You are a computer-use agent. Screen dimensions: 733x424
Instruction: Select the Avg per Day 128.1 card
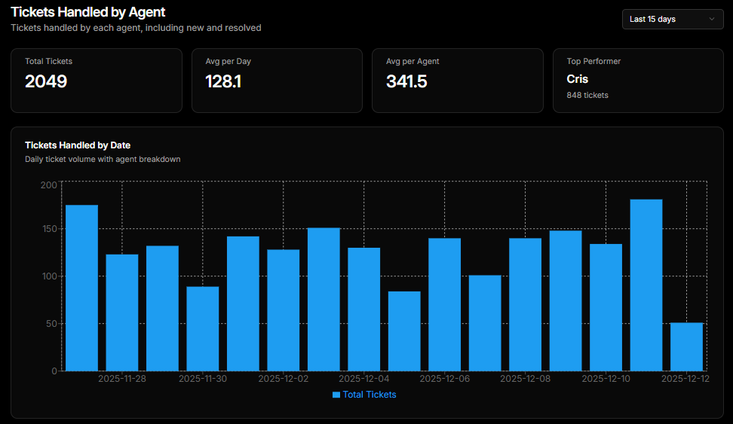point(277,81)
